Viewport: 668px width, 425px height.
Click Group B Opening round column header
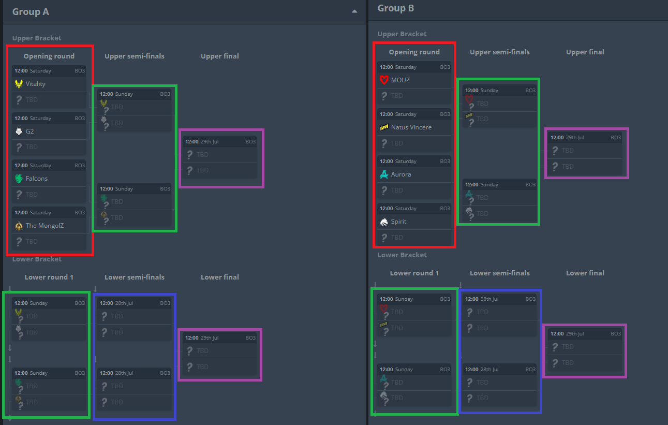click(x=414, y=52)
